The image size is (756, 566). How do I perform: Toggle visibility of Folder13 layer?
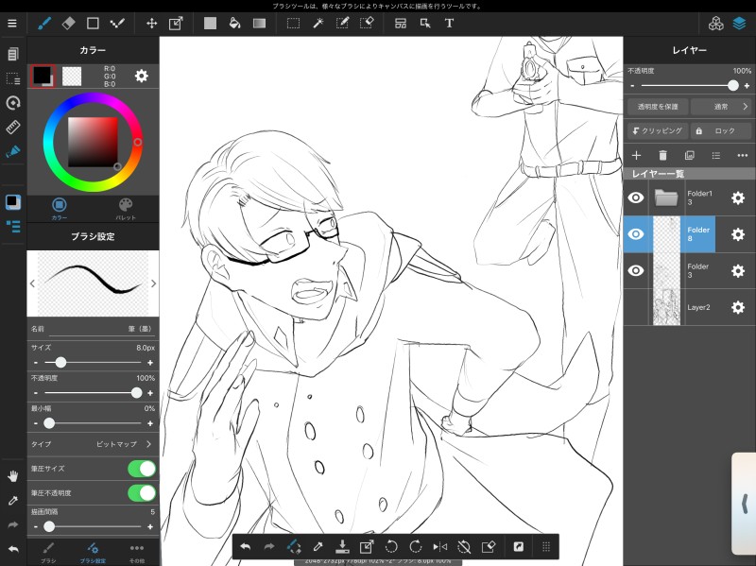[x=636, y=197]
